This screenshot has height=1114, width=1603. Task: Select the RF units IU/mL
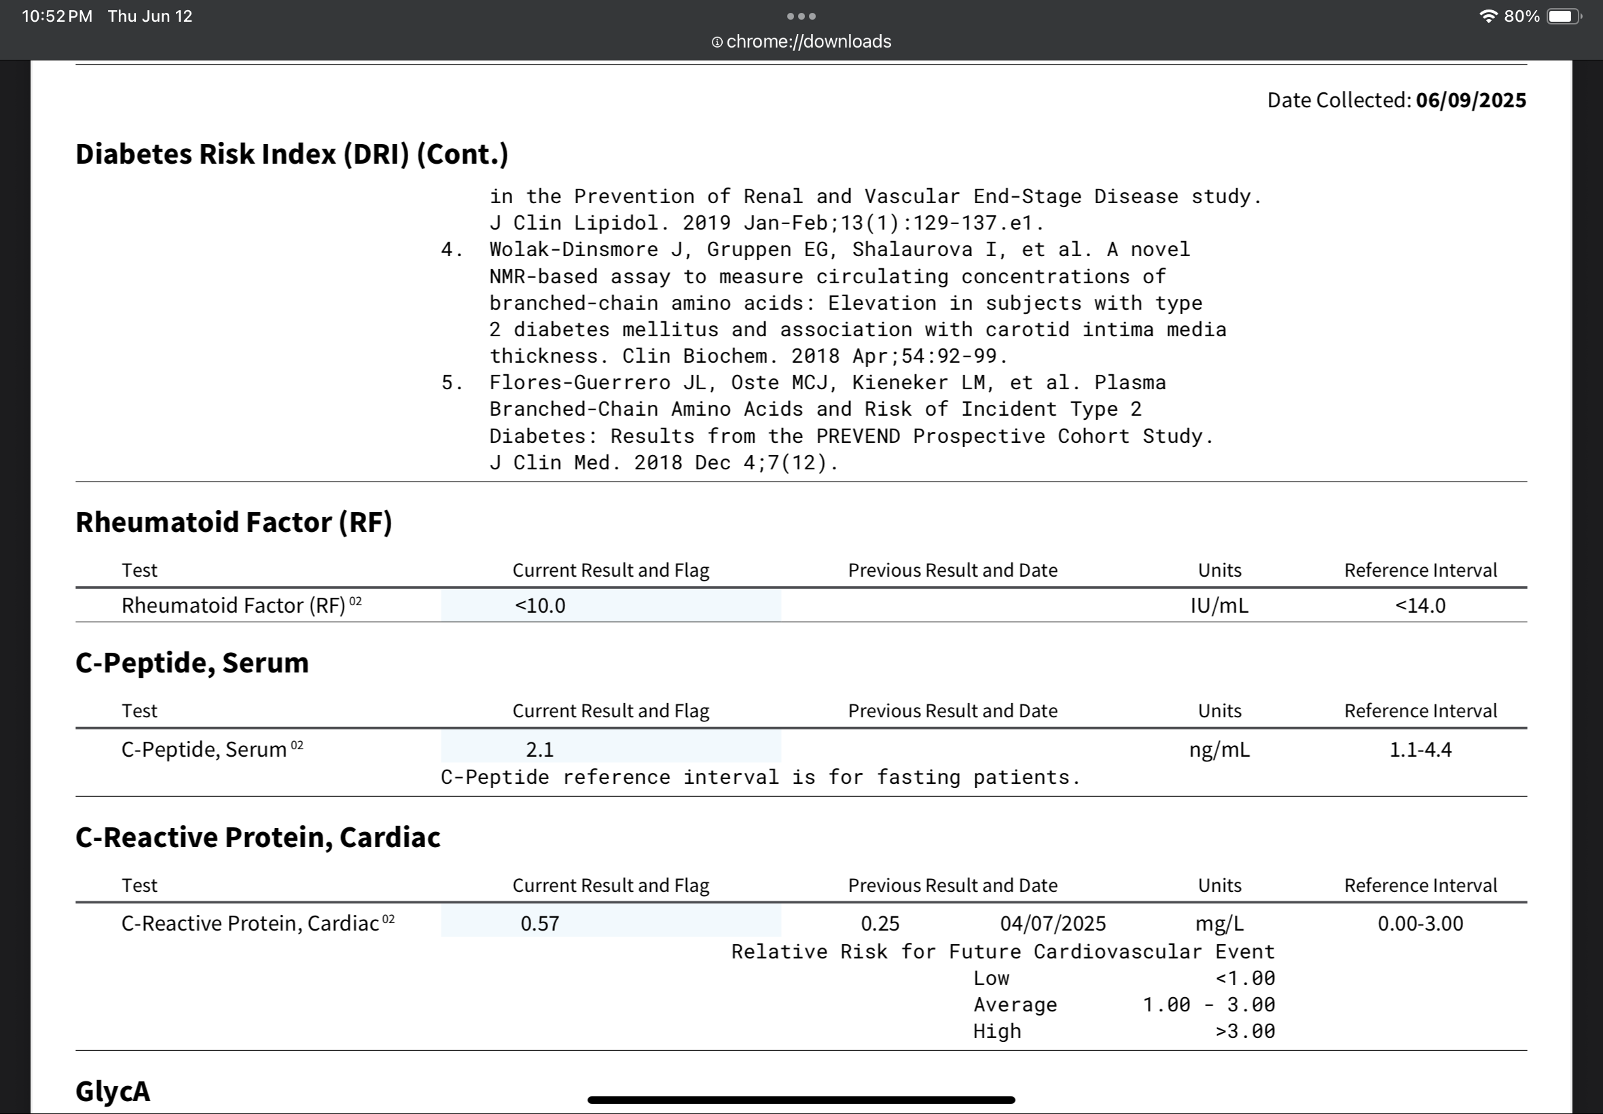pos(1219,605)
